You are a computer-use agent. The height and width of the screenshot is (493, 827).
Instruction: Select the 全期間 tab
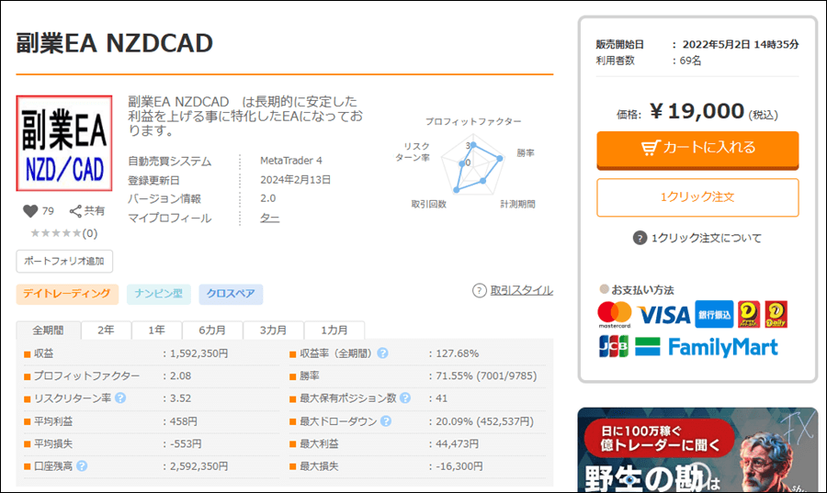pyautogui.click(x=48, y=331)
